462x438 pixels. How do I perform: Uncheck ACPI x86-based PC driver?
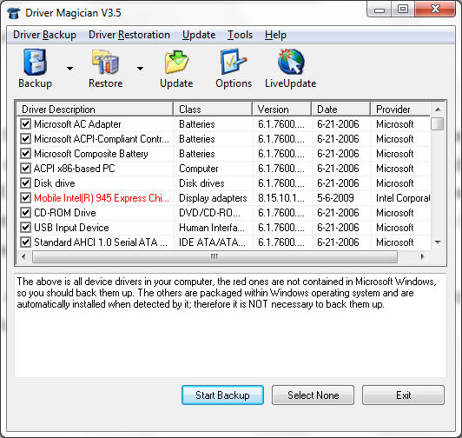point(26,168)
